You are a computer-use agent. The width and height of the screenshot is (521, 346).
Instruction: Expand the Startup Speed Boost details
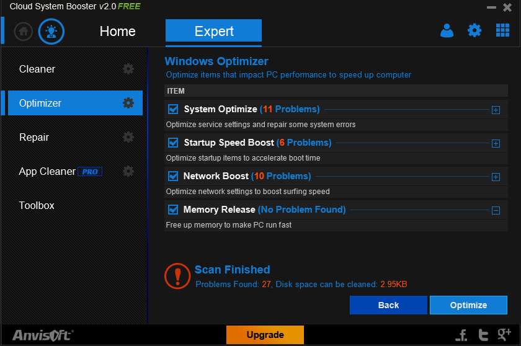496,143
